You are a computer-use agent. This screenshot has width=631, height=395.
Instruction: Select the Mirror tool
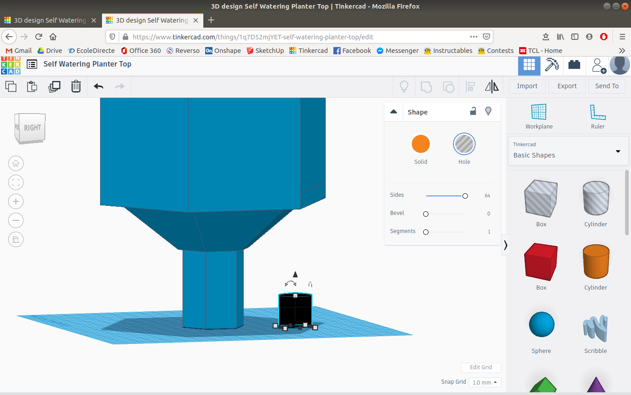pos(492,86)
